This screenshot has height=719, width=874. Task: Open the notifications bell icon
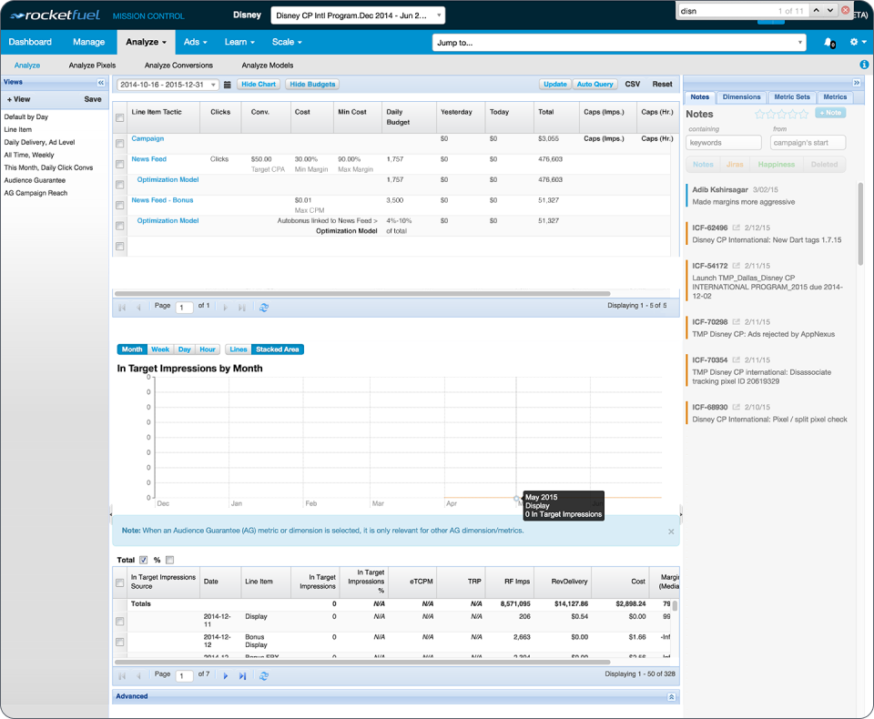(x=828, y=43)
